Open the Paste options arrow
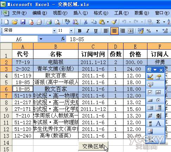Viewport: 171px width, 152px height. click(x=108, y=22)
